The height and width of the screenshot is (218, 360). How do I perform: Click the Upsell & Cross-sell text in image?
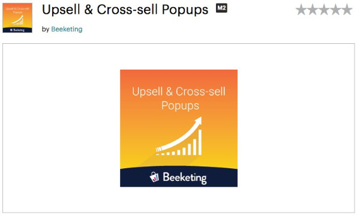pos(179,91)
